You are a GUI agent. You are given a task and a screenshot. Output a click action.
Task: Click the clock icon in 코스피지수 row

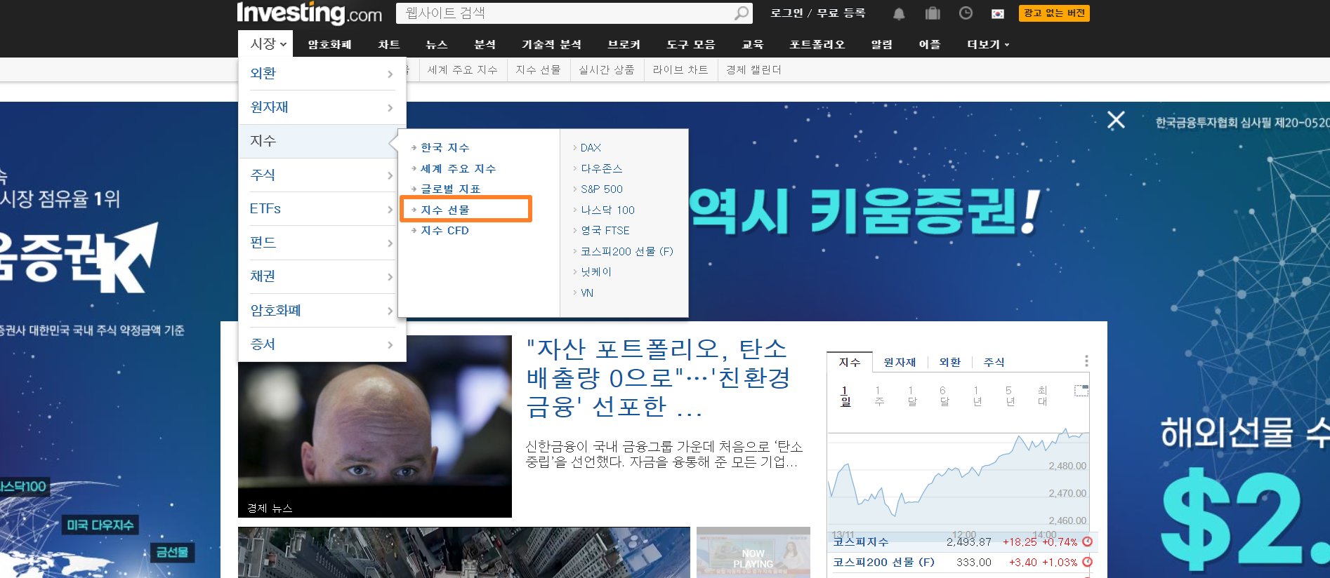(1088, 542)
